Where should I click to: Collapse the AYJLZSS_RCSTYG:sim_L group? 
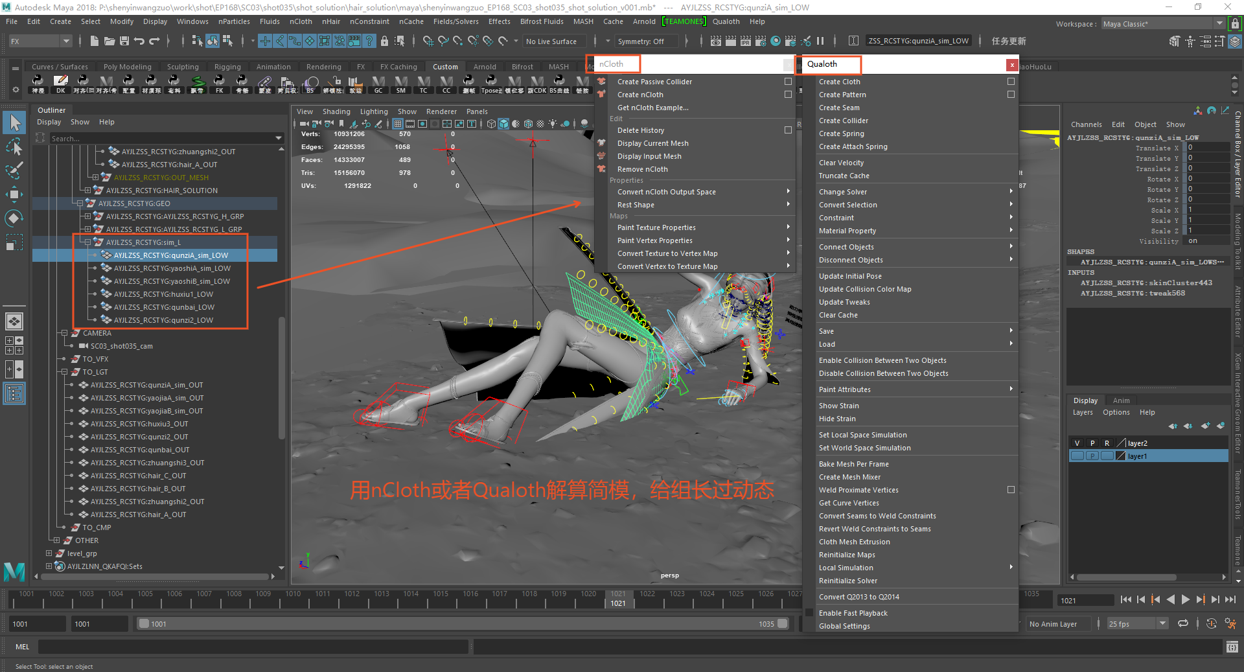pyautogui.click(x=87, y=242)
